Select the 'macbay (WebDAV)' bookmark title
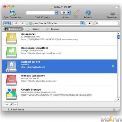122x122 pixels. [33, 75]
